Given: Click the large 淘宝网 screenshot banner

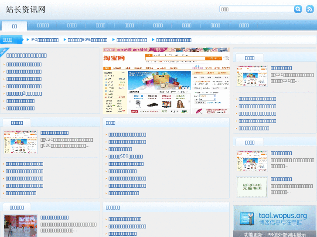Looking at the screenshot, I should pos(166,81).
